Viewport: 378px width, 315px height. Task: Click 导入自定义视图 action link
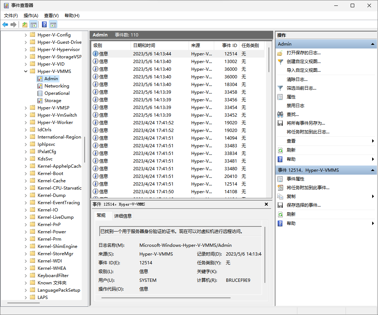[x=304, y=70]
